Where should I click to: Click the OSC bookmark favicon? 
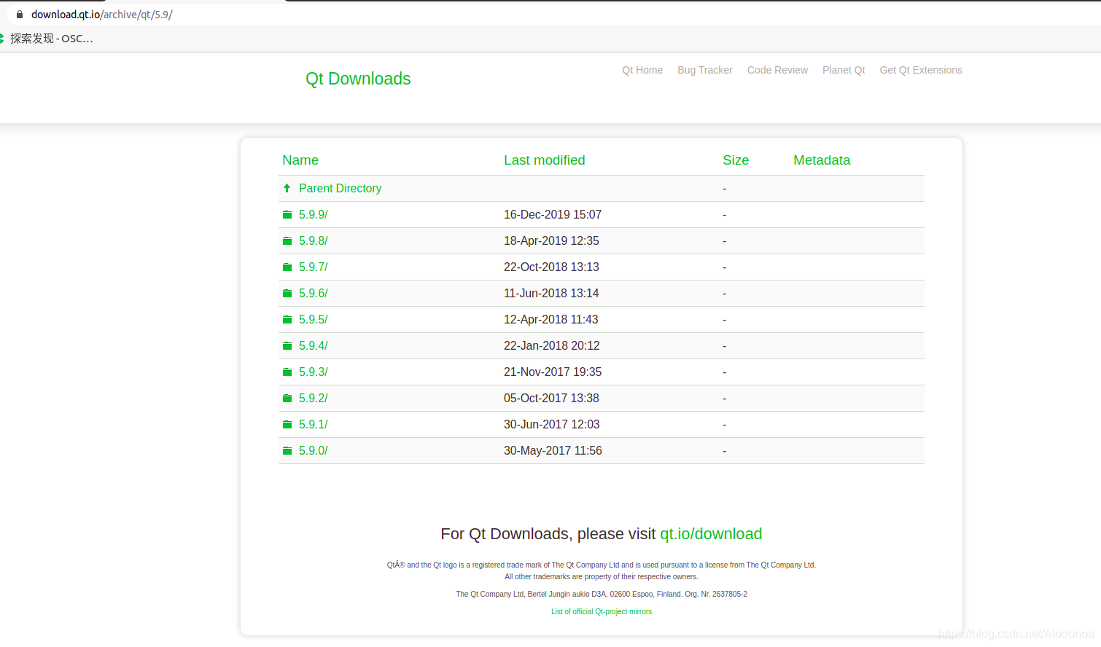coord(1,38)
